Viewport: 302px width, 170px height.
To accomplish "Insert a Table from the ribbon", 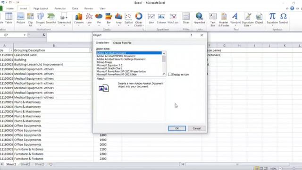I will (8, 18).
